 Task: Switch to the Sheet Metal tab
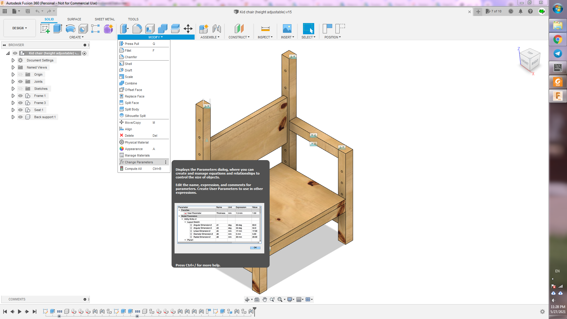click(x=105, y=19)
